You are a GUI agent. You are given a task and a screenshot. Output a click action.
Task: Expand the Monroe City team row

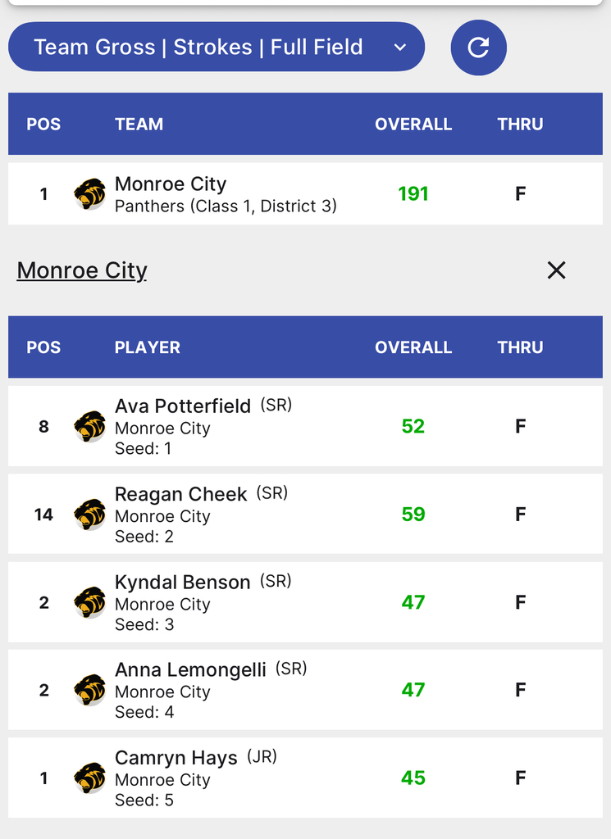click(x=305, y=194)
